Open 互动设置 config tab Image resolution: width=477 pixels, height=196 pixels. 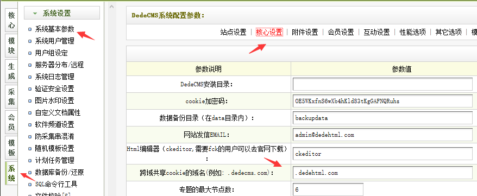pos(376,32)
